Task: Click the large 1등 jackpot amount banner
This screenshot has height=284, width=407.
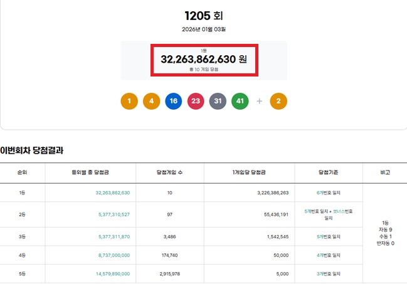Action: pos(203,60)
